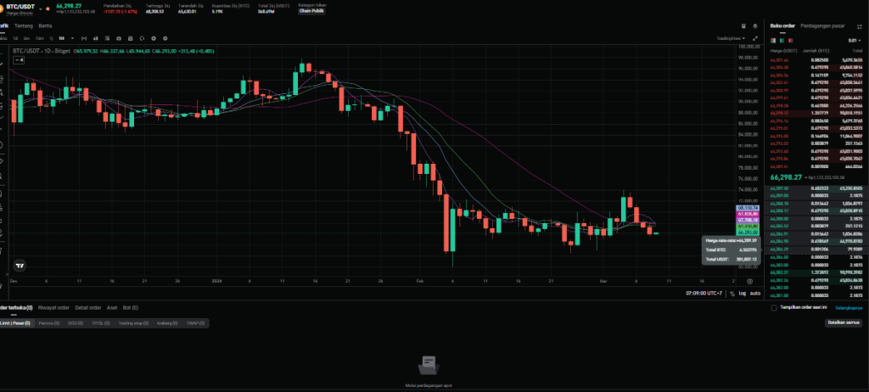Expand chart to fullscreen
This screenshot has height=392, width=869.
(754, 39)
